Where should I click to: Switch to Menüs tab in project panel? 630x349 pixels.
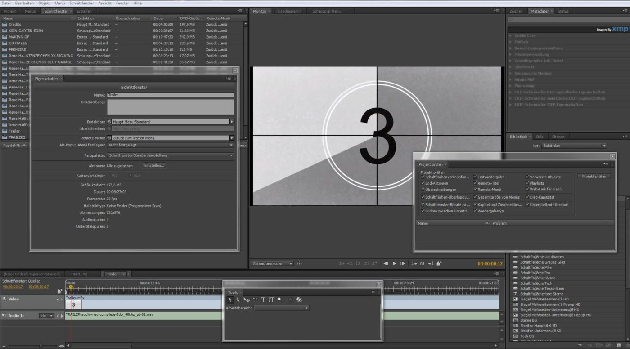[30, 11]
